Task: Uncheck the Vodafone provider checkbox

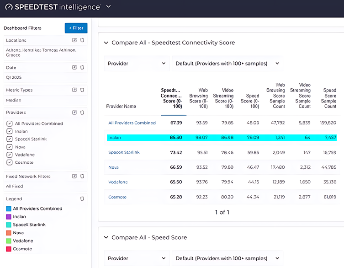Action: [x=10, y=155]
